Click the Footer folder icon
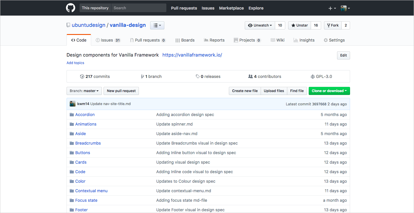Image resolution: width=414 pixels, height=213 pixels. pyautogui.click(x=72, y=210)
